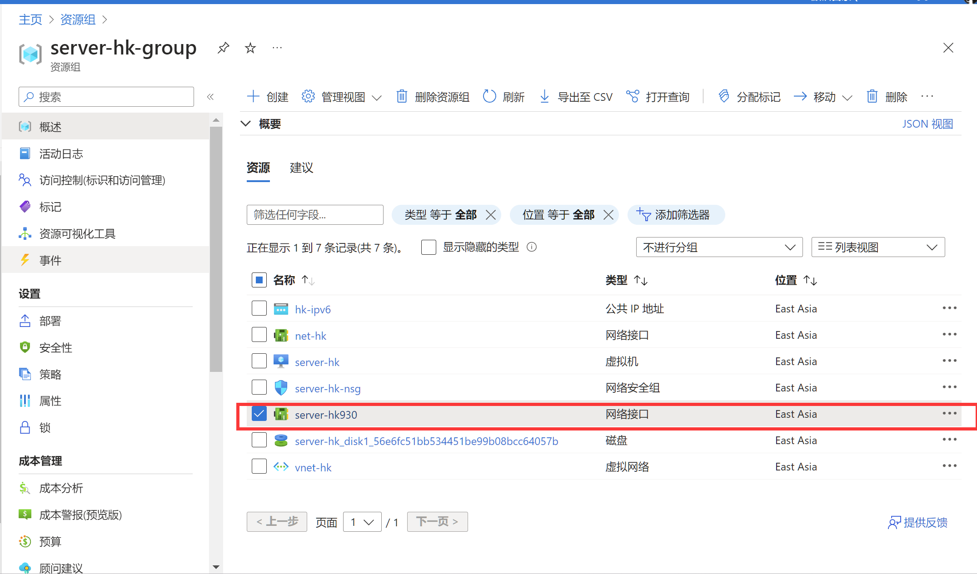
Task: Open the JSON view link
Action: click(x=927, y=124)
